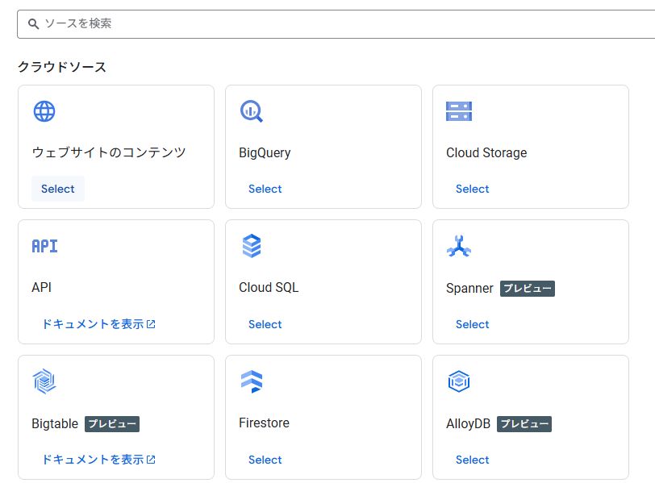Click the AlloyDB icon

tap(459, 381)
